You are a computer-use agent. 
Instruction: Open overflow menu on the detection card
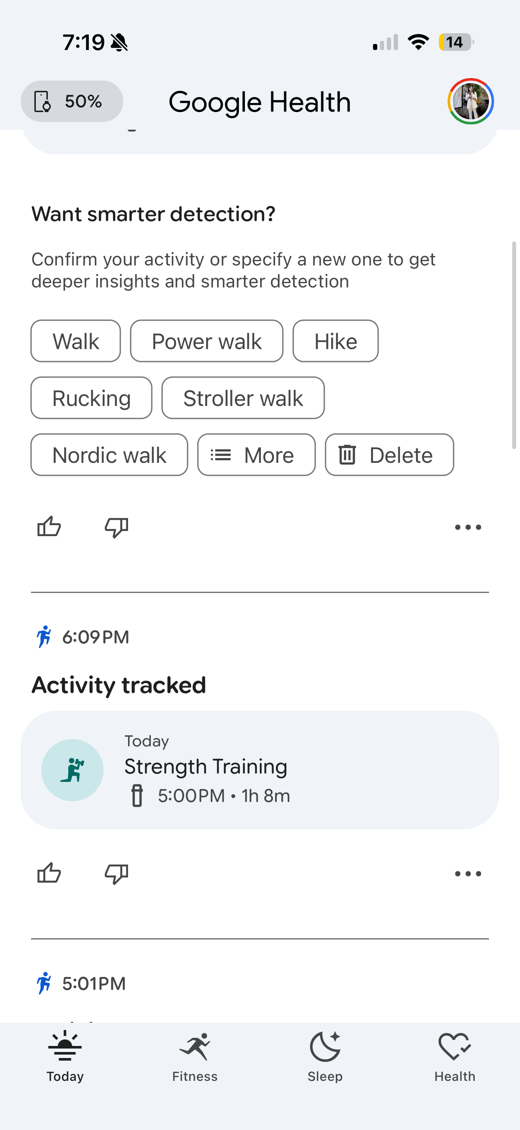[x=468, y=527]
